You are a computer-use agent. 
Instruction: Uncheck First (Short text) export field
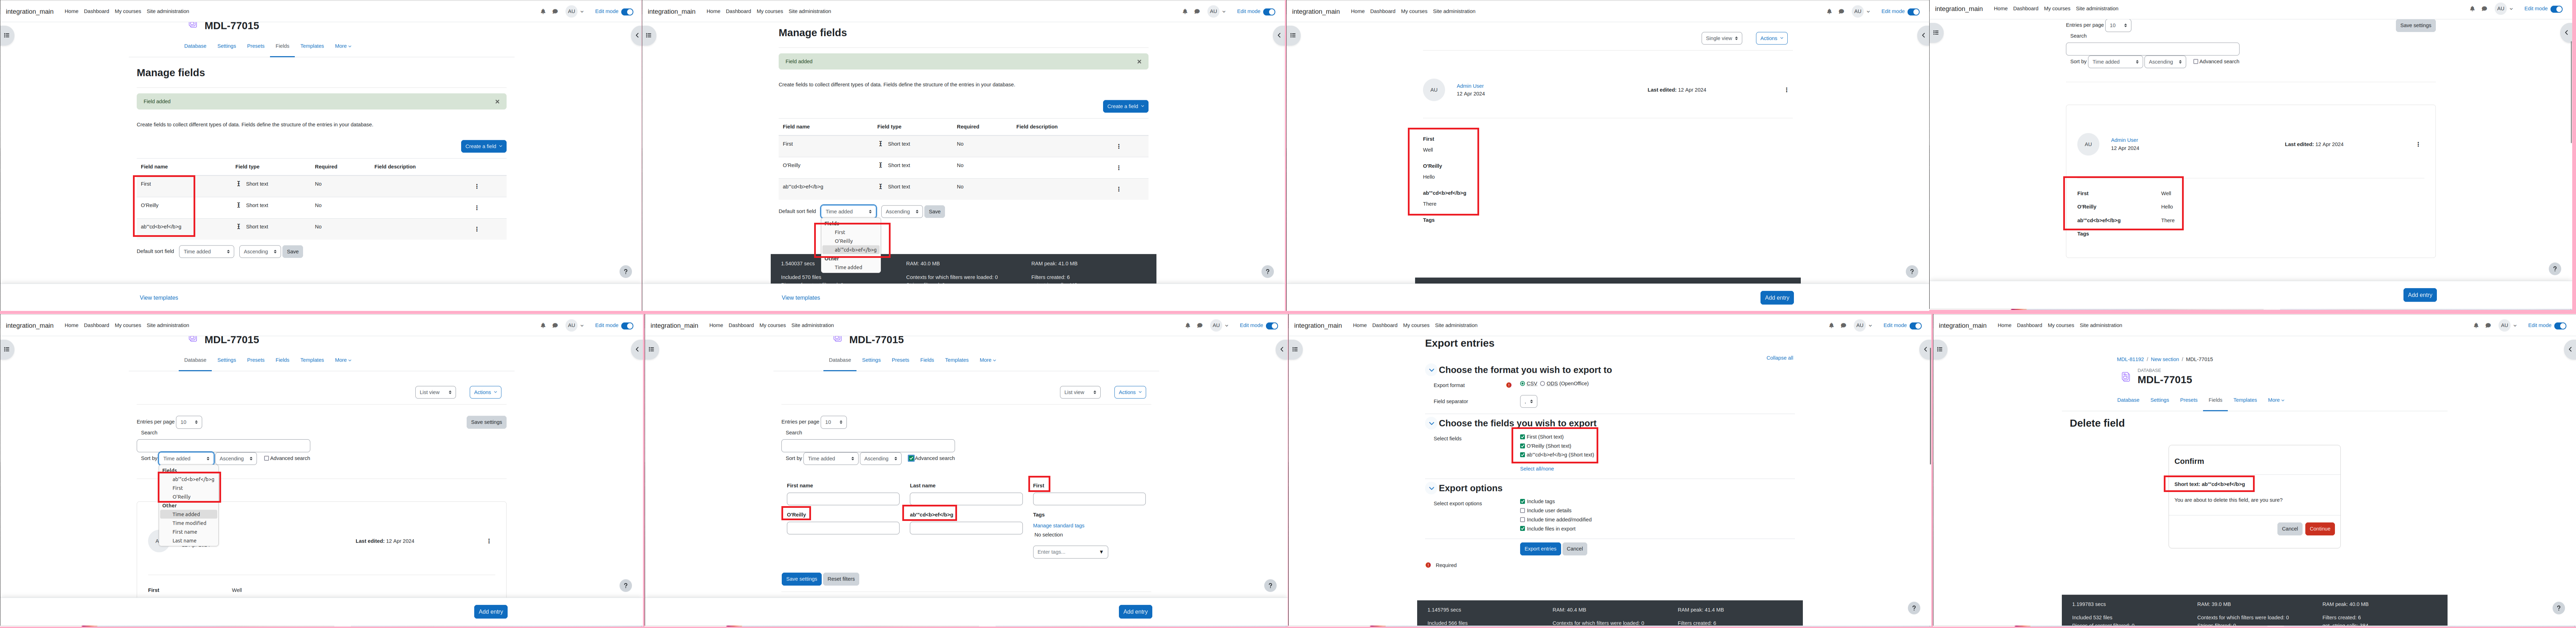pyautogui.click(x=1522, y=437)
